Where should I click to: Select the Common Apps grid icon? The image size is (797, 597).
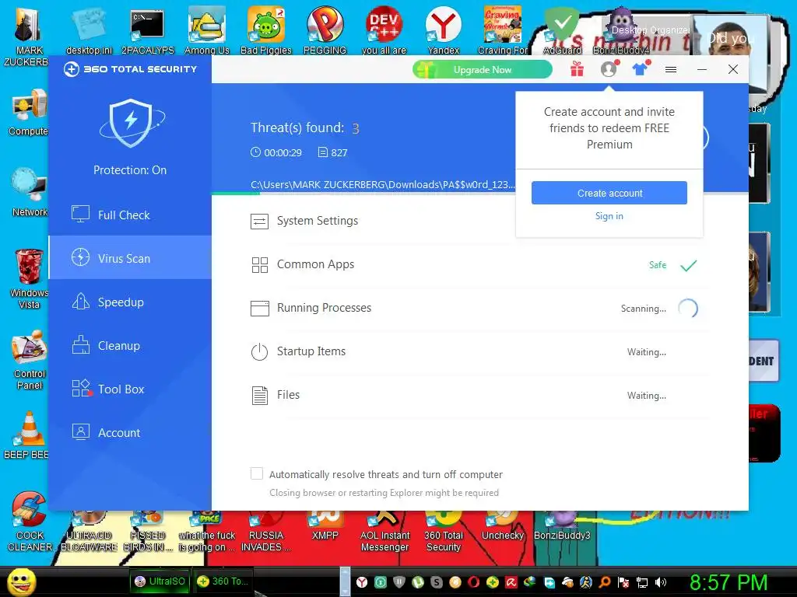[260, 264]
